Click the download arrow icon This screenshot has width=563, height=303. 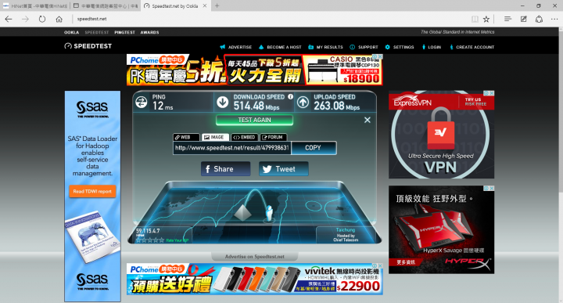(222, 102)
